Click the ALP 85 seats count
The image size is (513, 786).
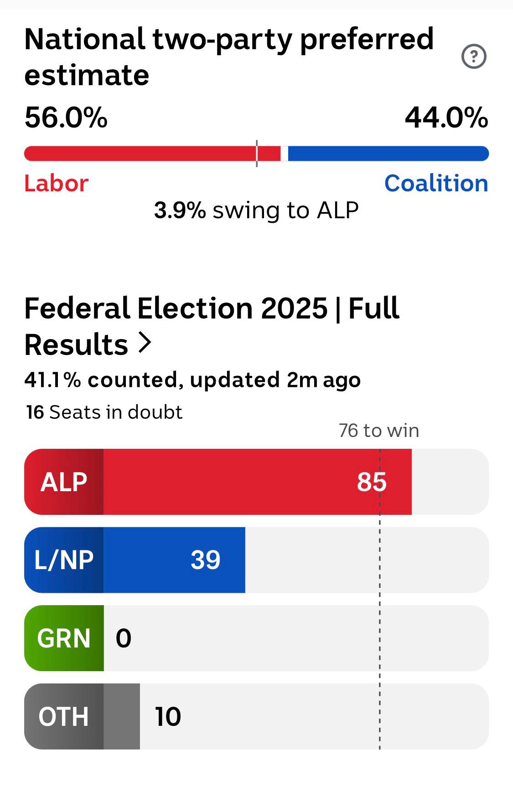pyautogui.click(x=372, y=482)
